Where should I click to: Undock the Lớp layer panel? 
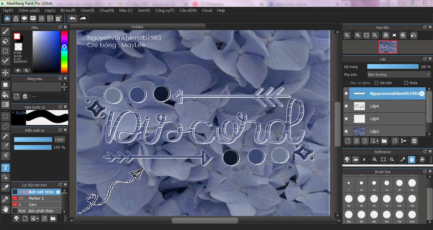(425, 59)
